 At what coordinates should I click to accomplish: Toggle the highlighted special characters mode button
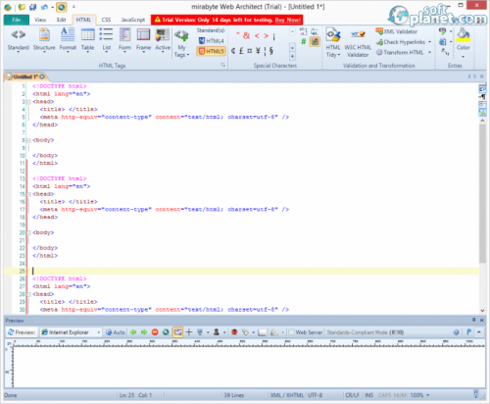tap(315, 41)
